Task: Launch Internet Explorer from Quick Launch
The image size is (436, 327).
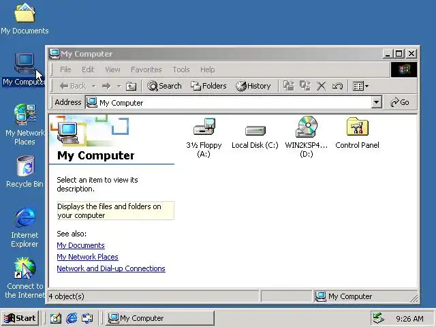Action: tap(72, 318)
